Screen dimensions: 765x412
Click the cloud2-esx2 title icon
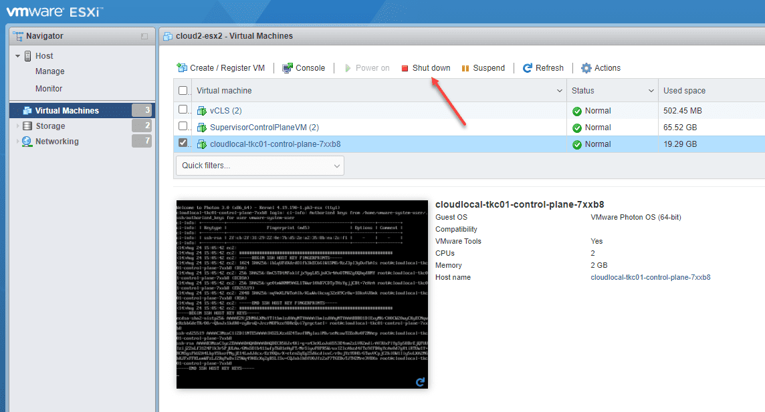click(168, 36)
